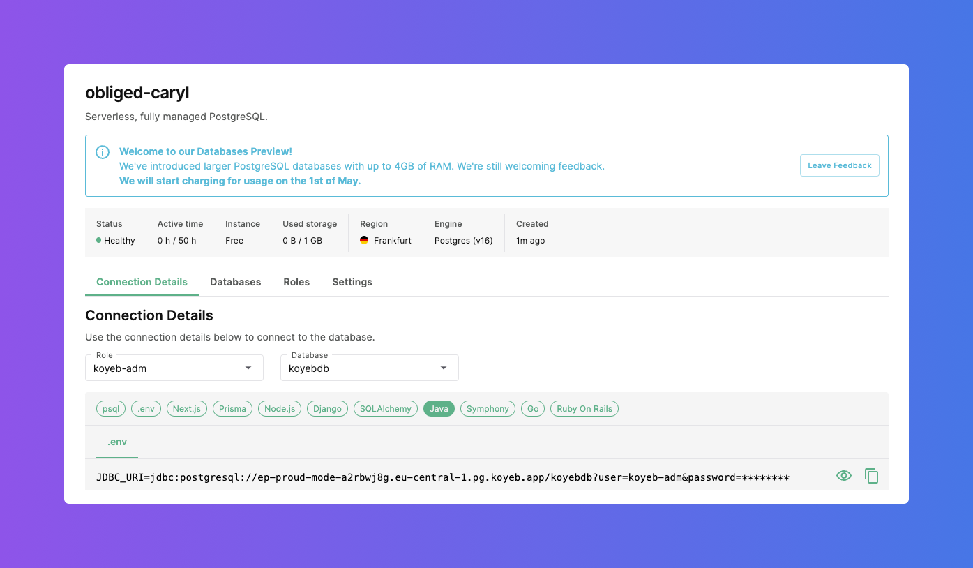Viewport: 973px width, 568px height.
Task: Select the Ruby On Rails chip
Action: tap(584, 409)
